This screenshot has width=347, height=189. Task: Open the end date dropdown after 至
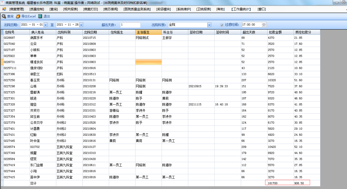point(81,25)
